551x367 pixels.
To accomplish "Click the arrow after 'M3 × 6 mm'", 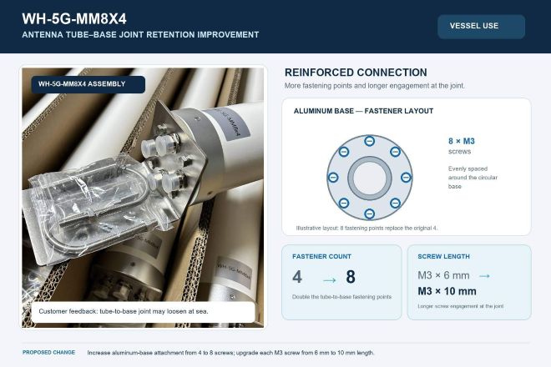I will tap(484, 276).
